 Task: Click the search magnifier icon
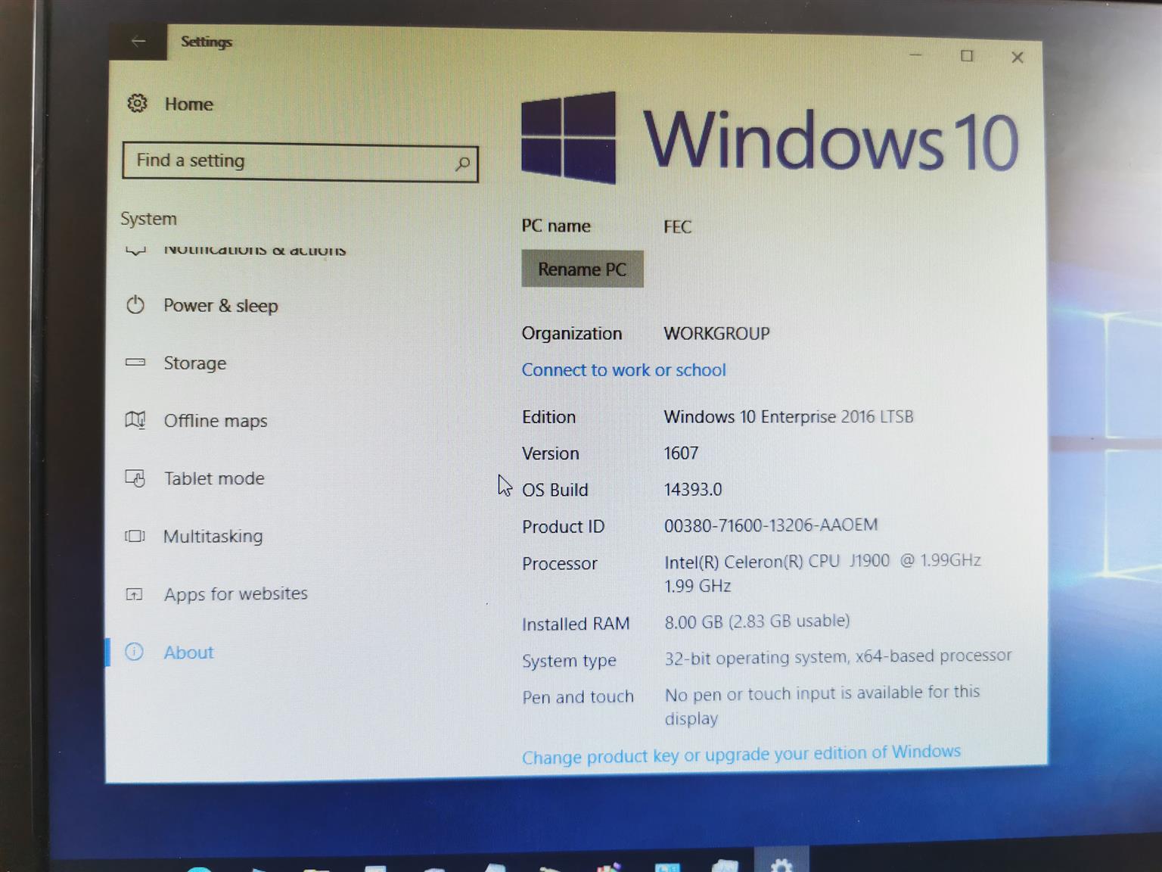pyautogui.click(x=462, y=163)
